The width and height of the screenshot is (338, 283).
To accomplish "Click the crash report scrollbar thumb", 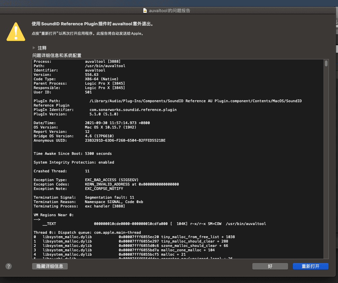I will point(326,63).
